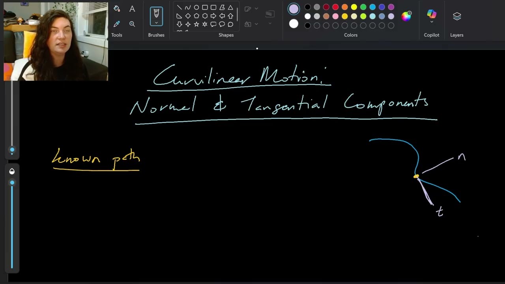Screen dimensions: 505x284
Task: Pick the Five-point star shape
Action: coord(196,24)
